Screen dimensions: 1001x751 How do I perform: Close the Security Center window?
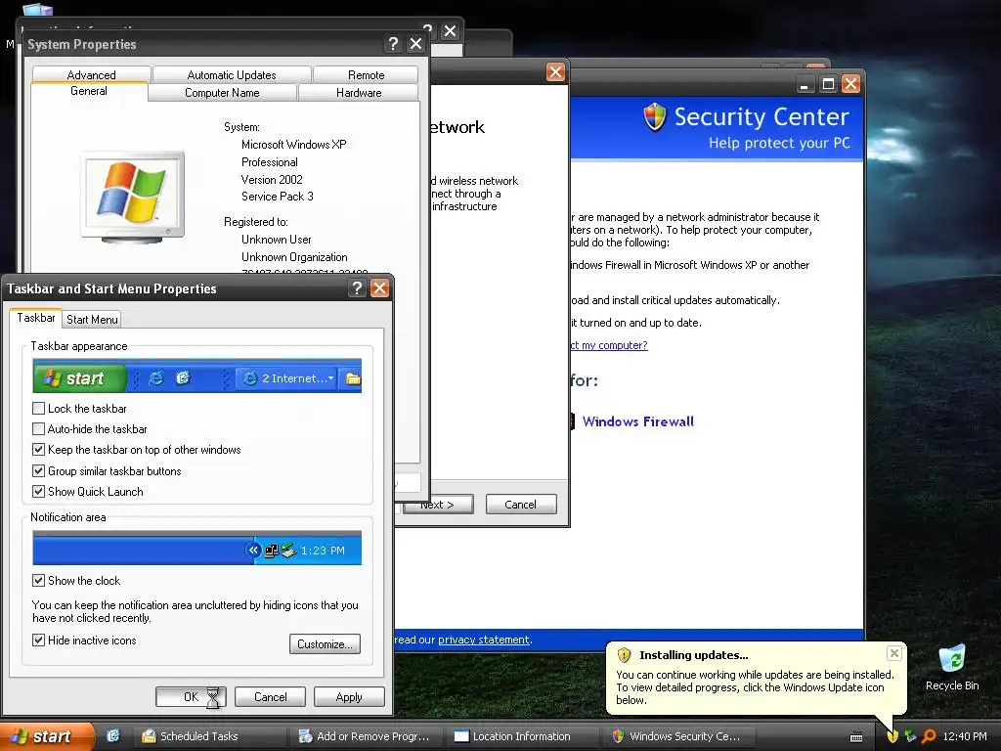pos(851,84)
